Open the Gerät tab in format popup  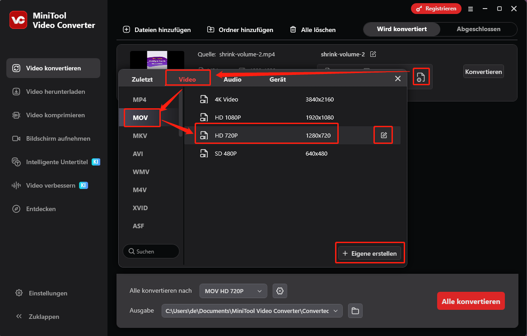(278, 79)
